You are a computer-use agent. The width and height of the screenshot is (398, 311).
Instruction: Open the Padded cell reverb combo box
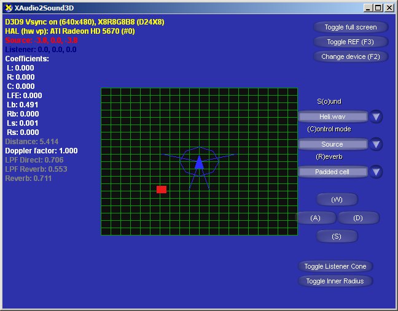(333, 172)
